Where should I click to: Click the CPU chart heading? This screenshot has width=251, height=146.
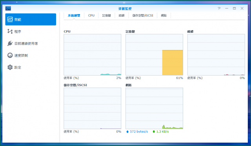[x=67, y=31]
